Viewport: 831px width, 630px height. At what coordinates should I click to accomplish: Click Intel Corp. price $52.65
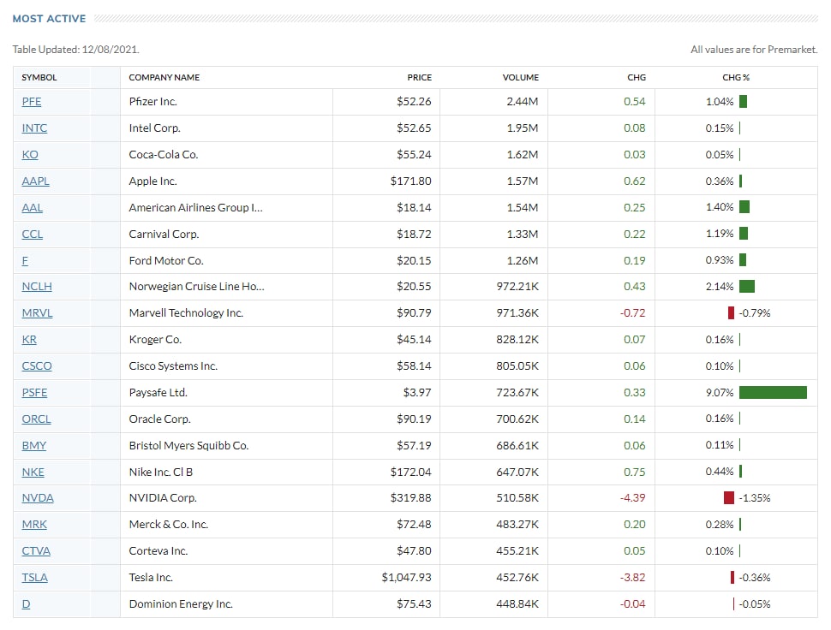(414, 128)
